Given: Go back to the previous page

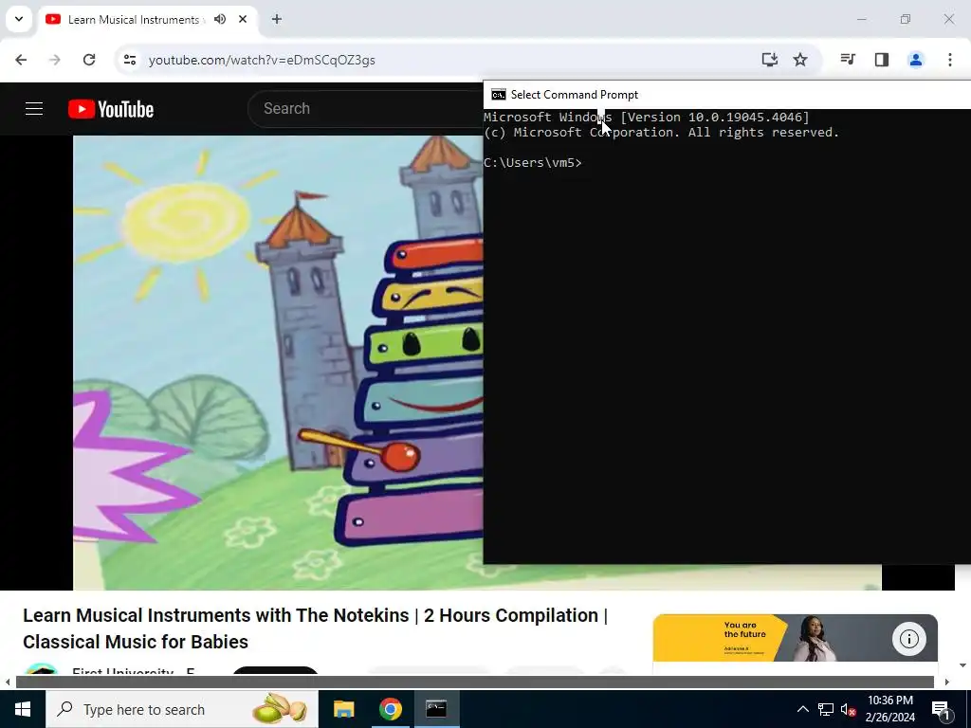Looking at the screenshot, I should point(21,60).
